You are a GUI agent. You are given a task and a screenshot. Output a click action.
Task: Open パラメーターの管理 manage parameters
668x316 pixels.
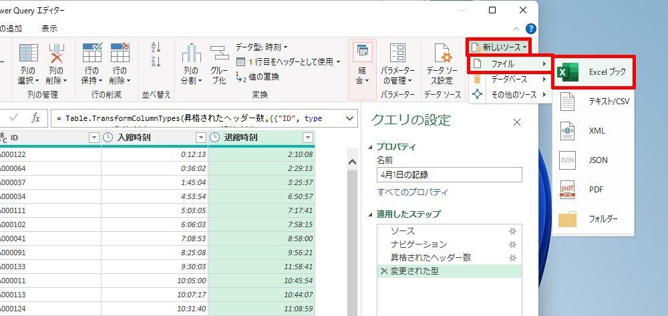[x=397, y=63]
